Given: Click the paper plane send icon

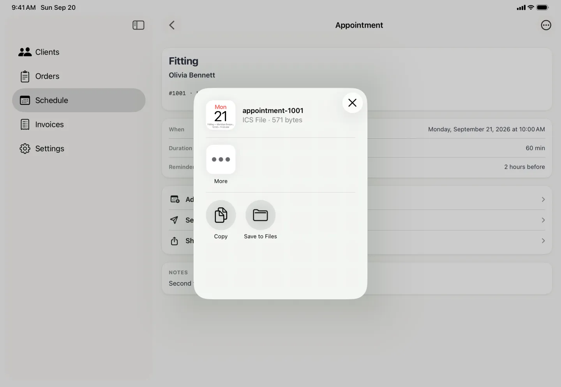Looking at the screenshot, I should 175,220.
